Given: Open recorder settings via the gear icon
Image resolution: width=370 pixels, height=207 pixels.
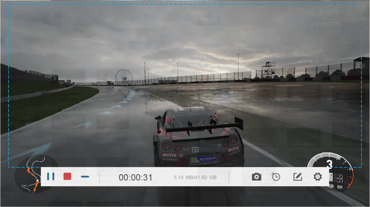Looking at the screenshot, I should pos(317,177).
